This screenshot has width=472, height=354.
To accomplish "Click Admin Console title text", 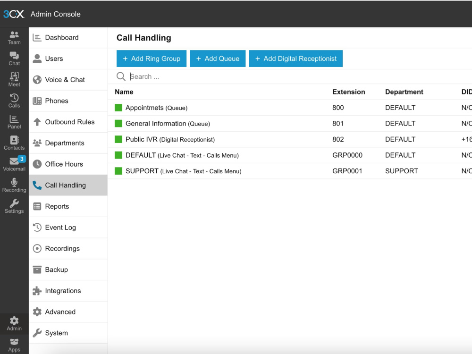I will click(x=55, y=14).
